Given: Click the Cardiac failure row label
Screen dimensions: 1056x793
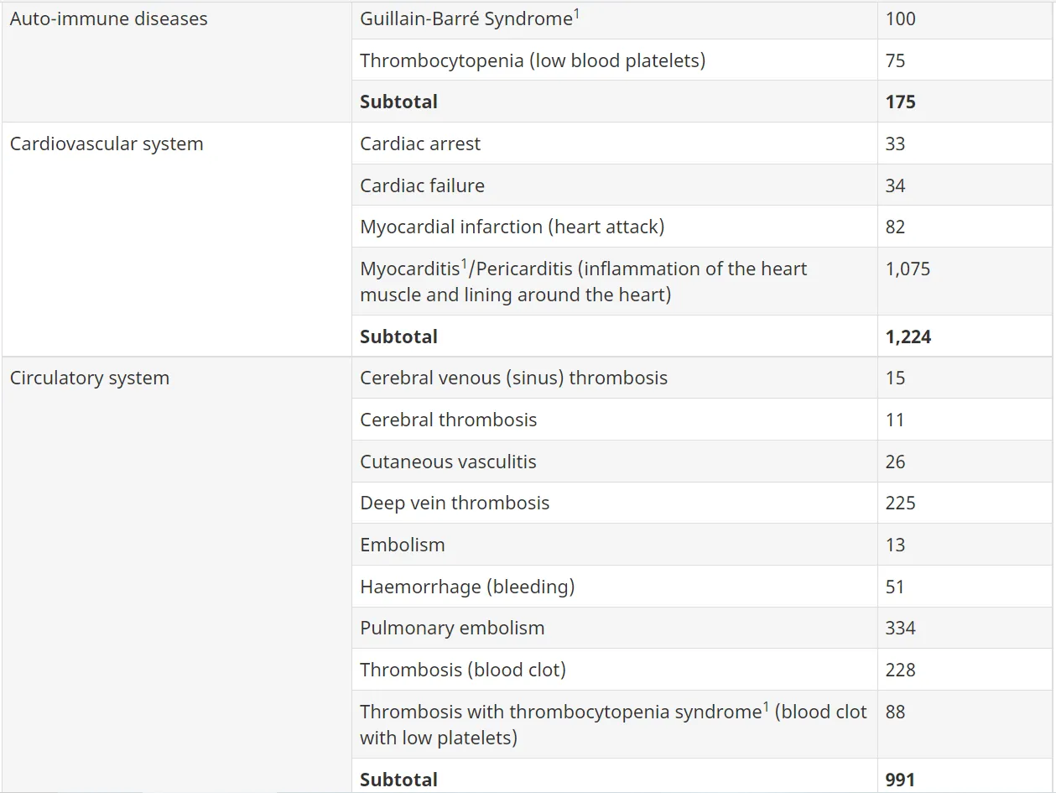Looking at the screenshot, I should pyautogui.click(x=422, y=185).
